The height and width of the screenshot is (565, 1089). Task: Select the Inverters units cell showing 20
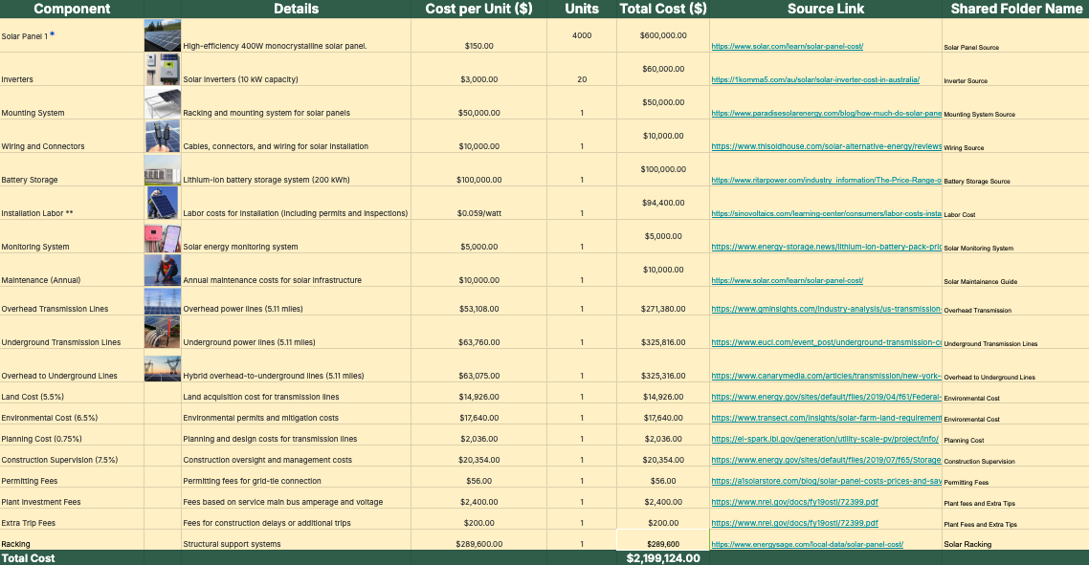click(x=582, y=70)
